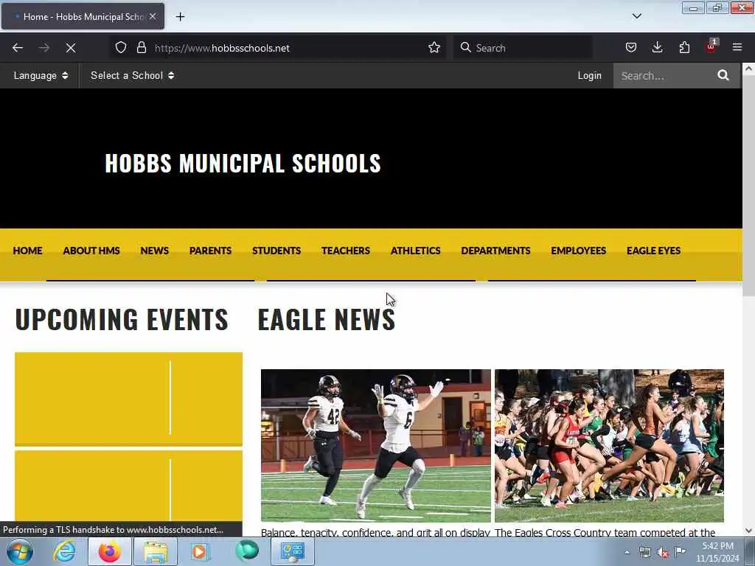Click the page scrollbar up arrow
755x566 pixels.
pos(749,69)
